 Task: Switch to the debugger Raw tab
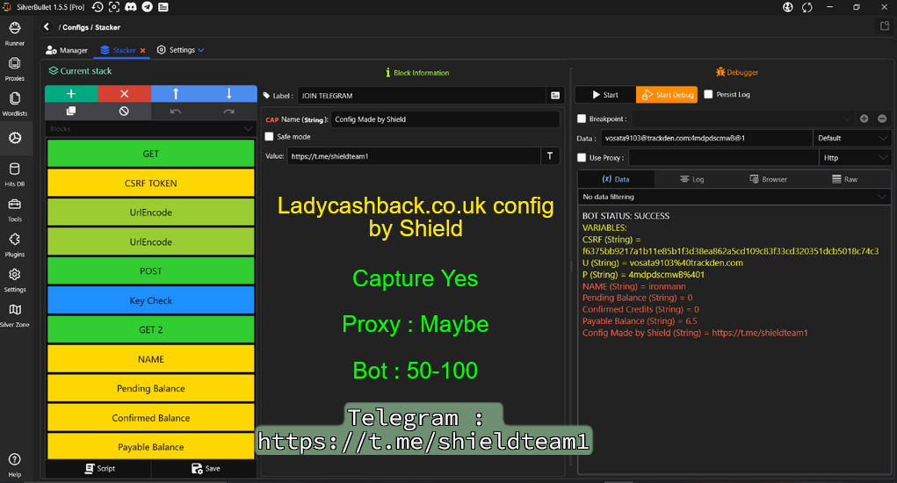pos(844,179)
